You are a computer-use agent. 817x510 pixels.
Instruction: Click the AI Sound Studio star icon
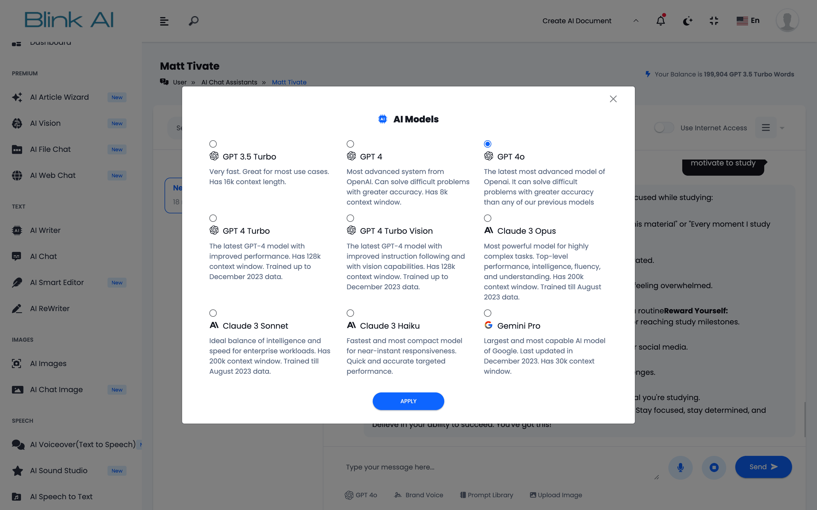click(18, 471)
